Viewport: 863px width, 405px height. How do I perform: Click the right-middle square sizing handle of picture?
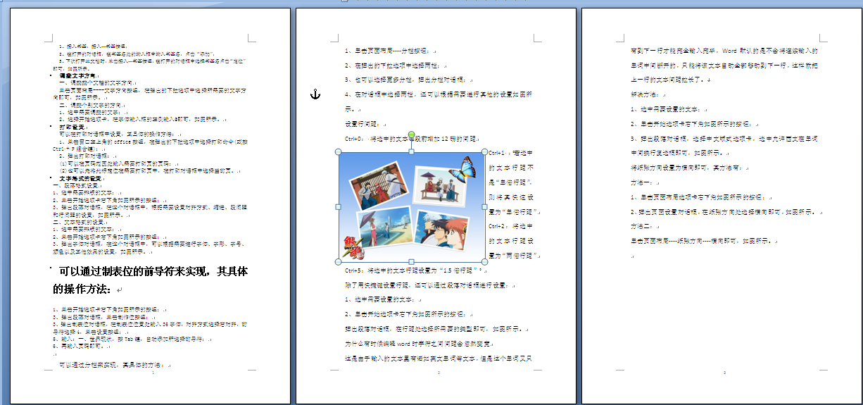[x=484, y=207]
